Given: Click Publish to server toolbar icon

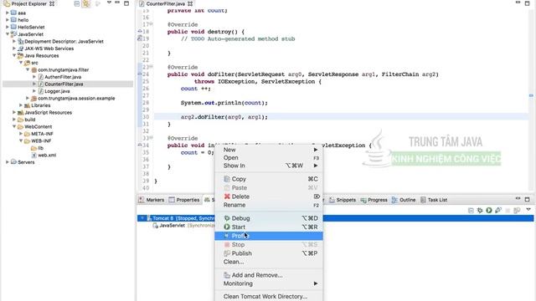Looking at the screenshot, I should coord(517,210).
